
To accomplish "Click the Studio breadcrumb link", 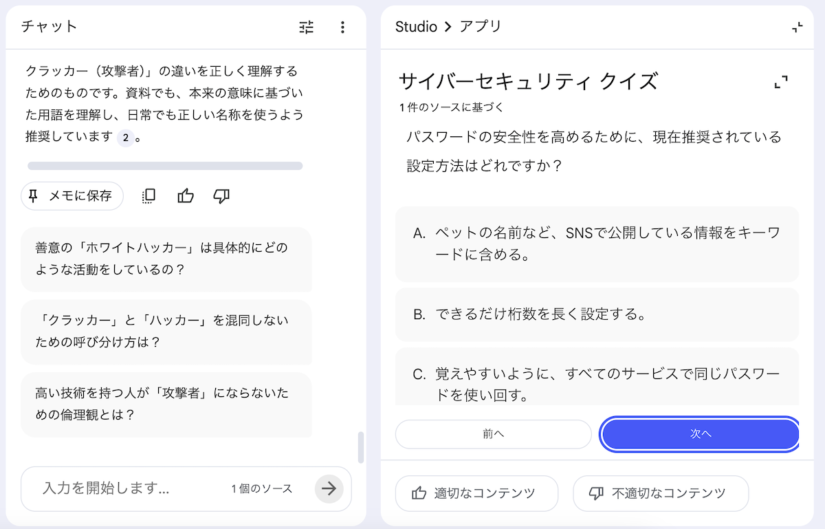I will [x=416, y=27].
